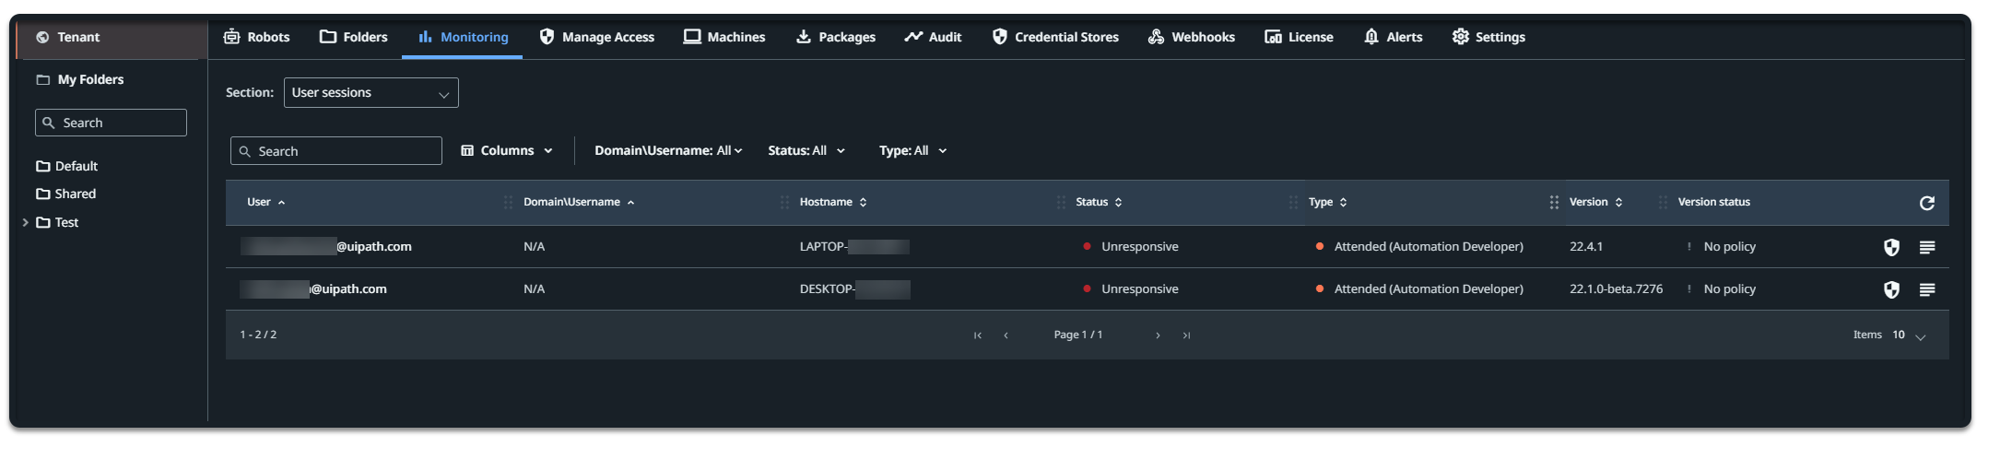Select the Shared folder
The height and width of the screenshot is (459, 2000).
pyautogui.click(x=65, y=194)
